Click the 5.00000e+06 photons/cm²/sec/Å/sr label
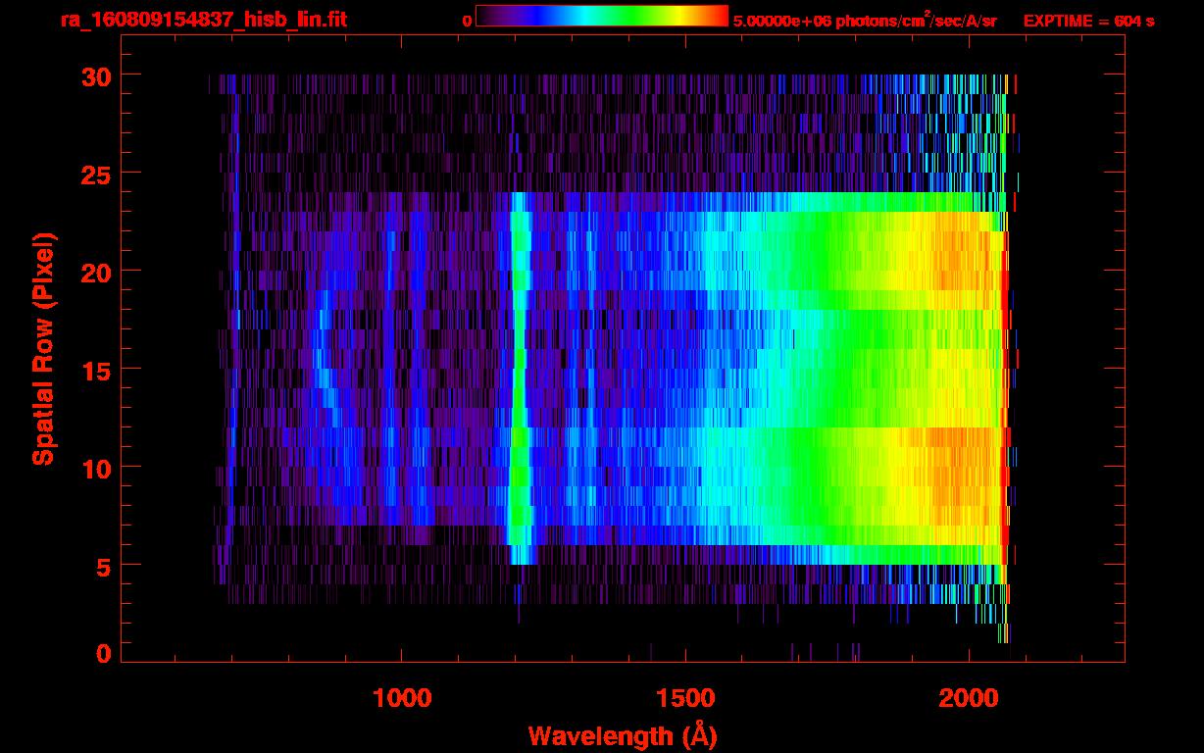 pos(864,20)
